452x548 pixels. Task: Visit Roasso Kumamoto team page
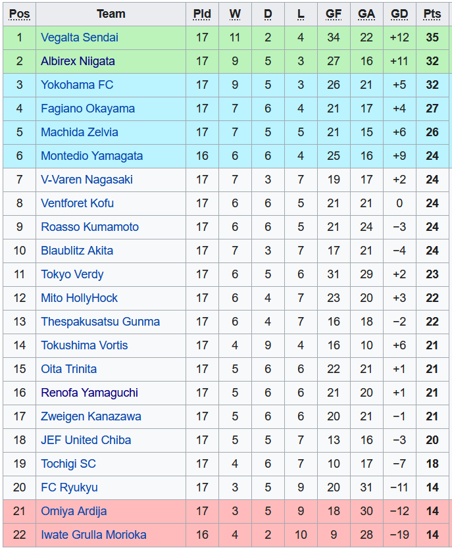click(x=89, y=227)
